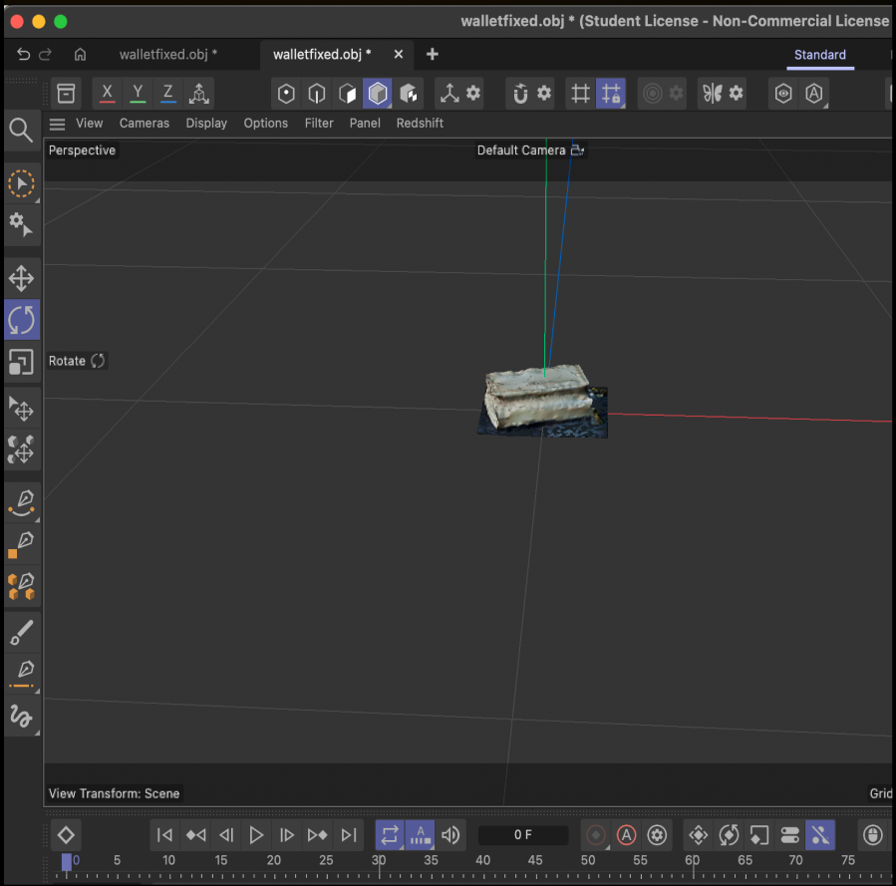Choose the Paint brush tool
The width and height of the screenshot is (896, 886).
coord(21,632)
